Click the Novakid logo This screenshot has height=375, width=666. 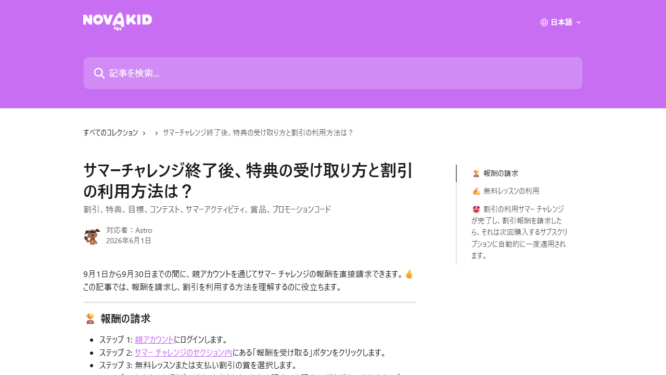point(118,21)
